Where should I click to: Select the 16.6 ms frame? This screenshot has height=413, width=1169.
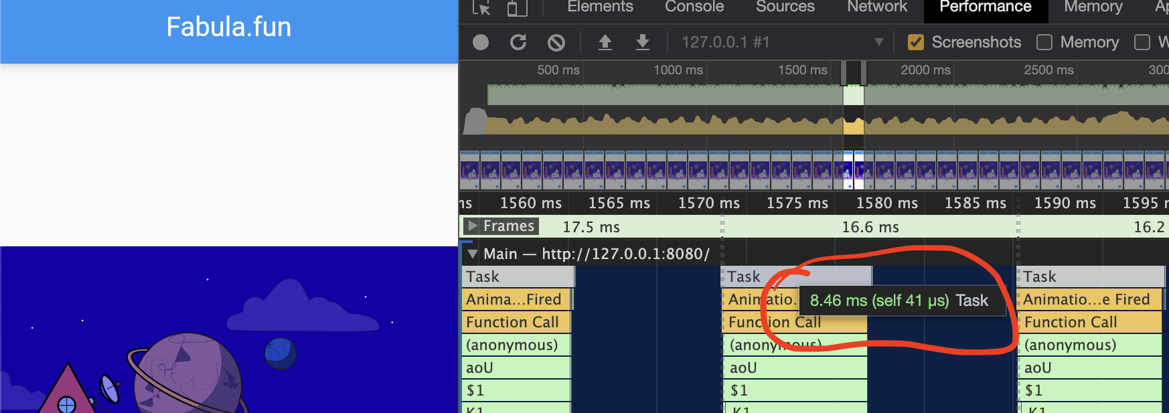click(x=870, y=227)
